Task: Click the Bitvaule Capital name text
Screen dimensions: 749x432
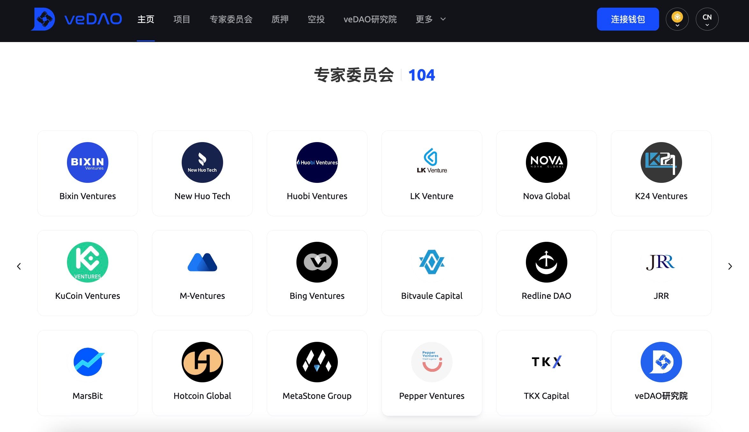Action: (x=432, y=296)
